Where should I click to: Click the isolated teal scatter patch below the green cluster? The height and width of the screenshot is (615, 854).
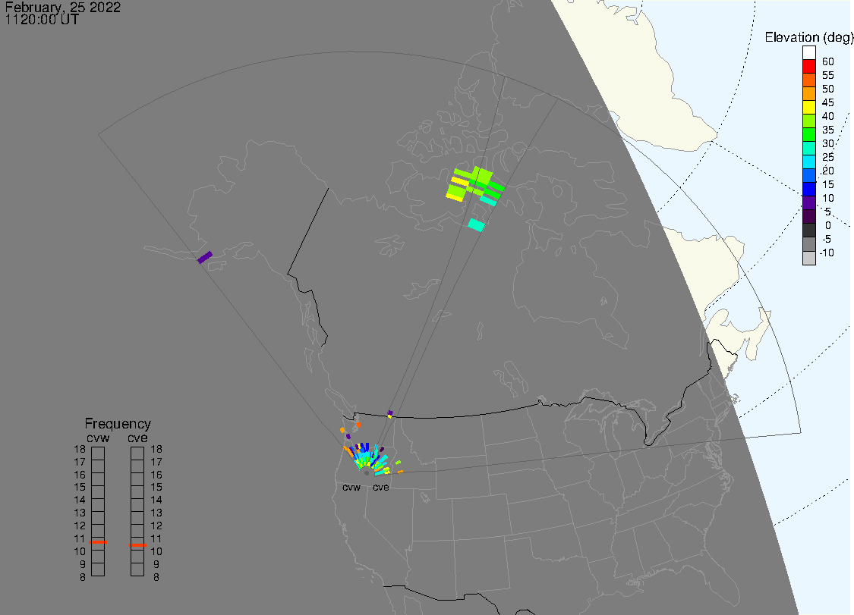pyautogui.click(x=476, y=224)
